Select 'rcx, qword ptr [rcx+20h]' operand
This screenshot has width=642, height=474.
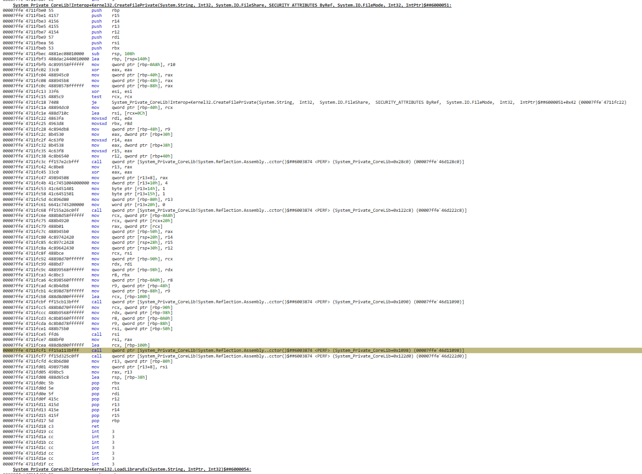pyautogui.click(x=142, y=221)
